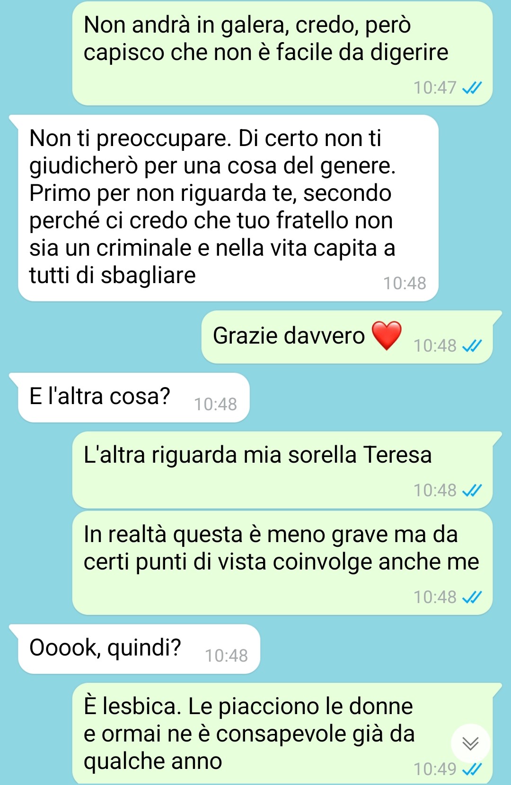Select the 'Grazie davvero' message bubble

[347, 337]
